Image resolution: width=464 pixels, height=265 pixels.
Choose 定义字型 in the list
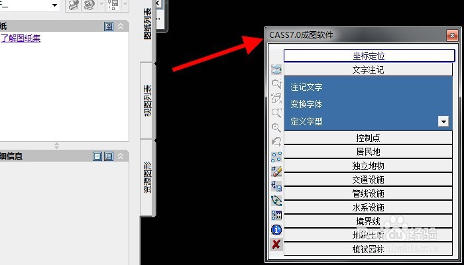(x=306, y=121)
